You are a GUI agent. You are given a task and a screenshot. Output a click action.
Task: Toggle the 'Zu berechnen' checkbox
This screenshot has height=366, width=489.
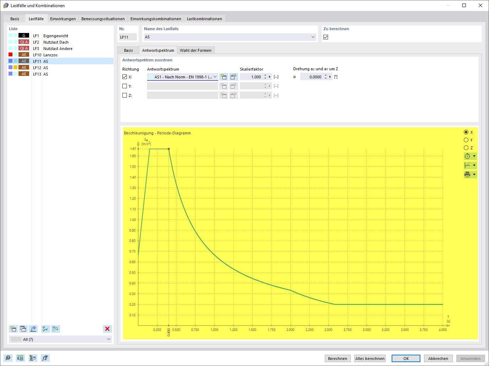pos(326,37)
